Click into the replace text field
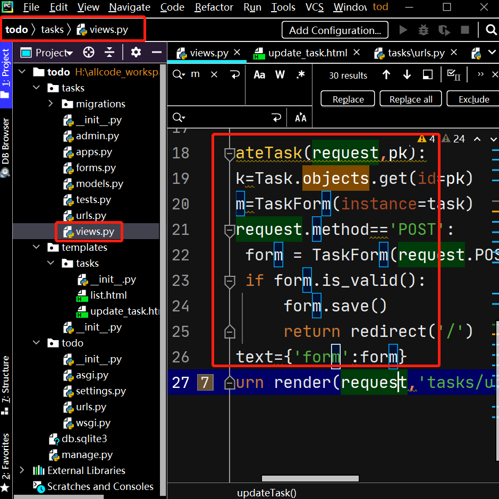Viewport: 499px width, 499px height. [x=227, y=118]
